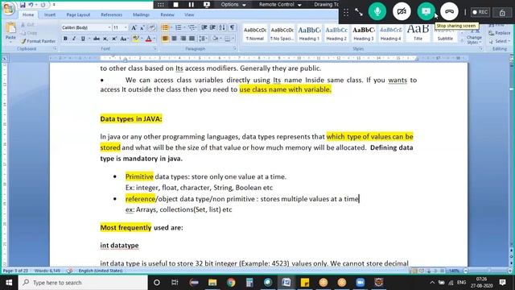Redo the last action
The width and height of the screenshot is (515, 290).
(43, 5)
